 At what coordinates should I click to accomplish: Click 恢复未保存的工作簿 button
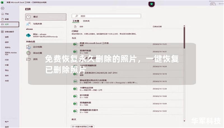[83, 126]
